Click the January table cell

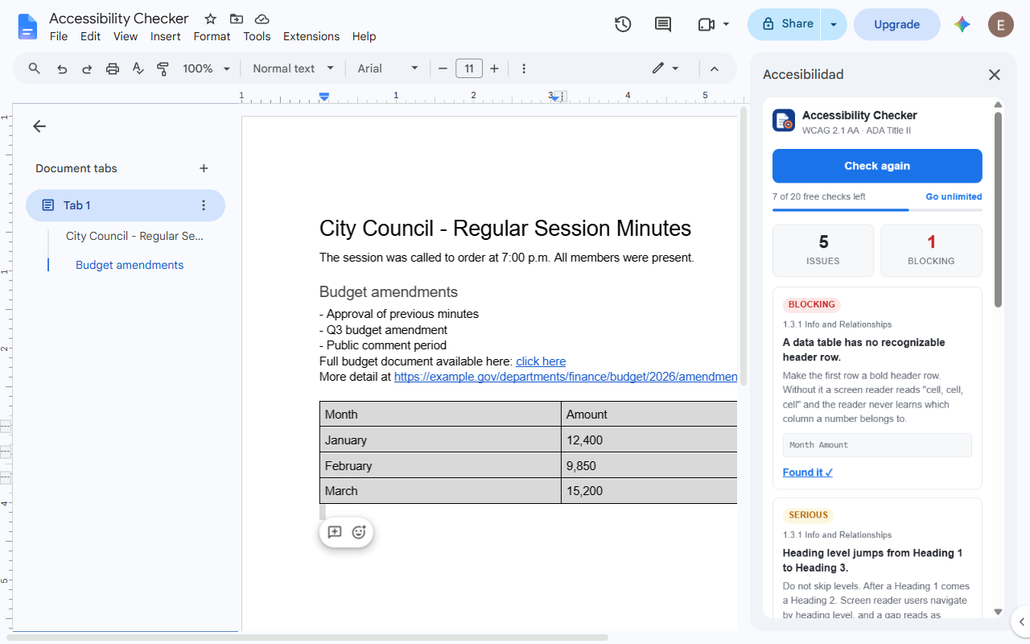(440, 440)
